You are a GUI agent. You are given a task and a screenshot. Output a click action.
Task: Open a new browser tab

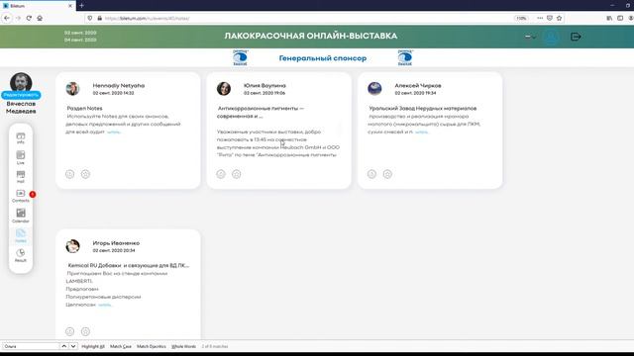click(81, 6)
